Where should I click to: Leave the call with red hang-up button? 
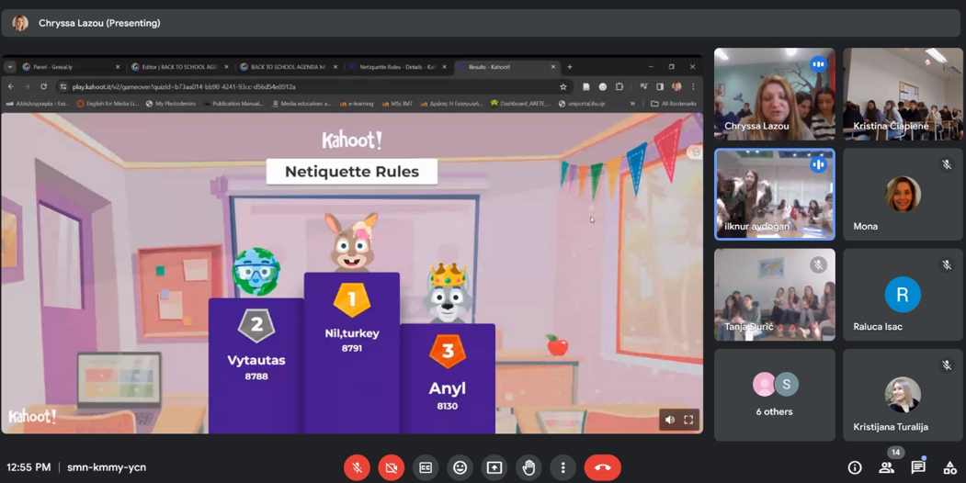pos(603,467)
